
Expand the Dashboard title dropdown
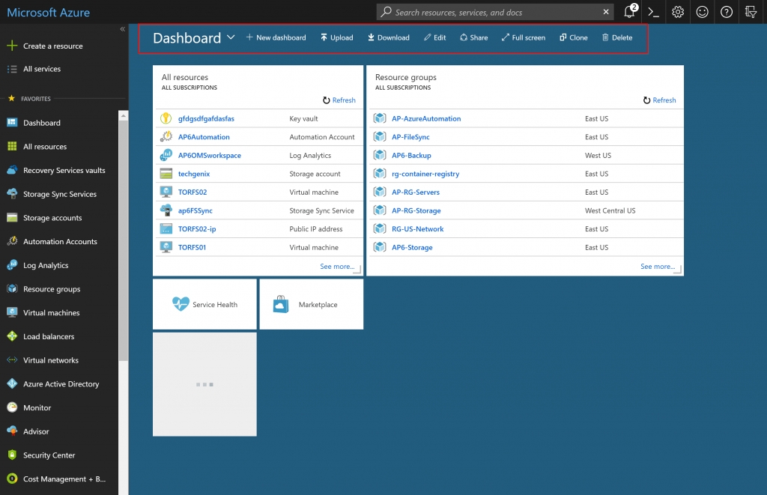point(231,37)
